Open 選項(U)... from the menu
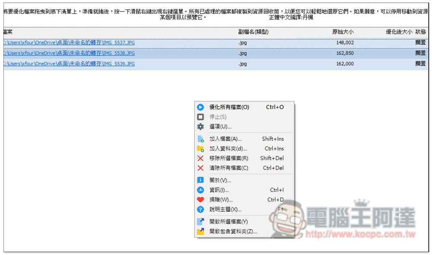 (245, 126)
